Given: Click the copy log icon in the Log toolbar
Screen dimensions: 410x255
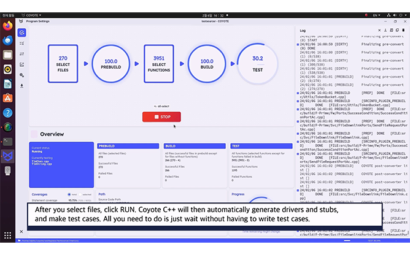Looking at the screenshot, I should click(397, 30).
